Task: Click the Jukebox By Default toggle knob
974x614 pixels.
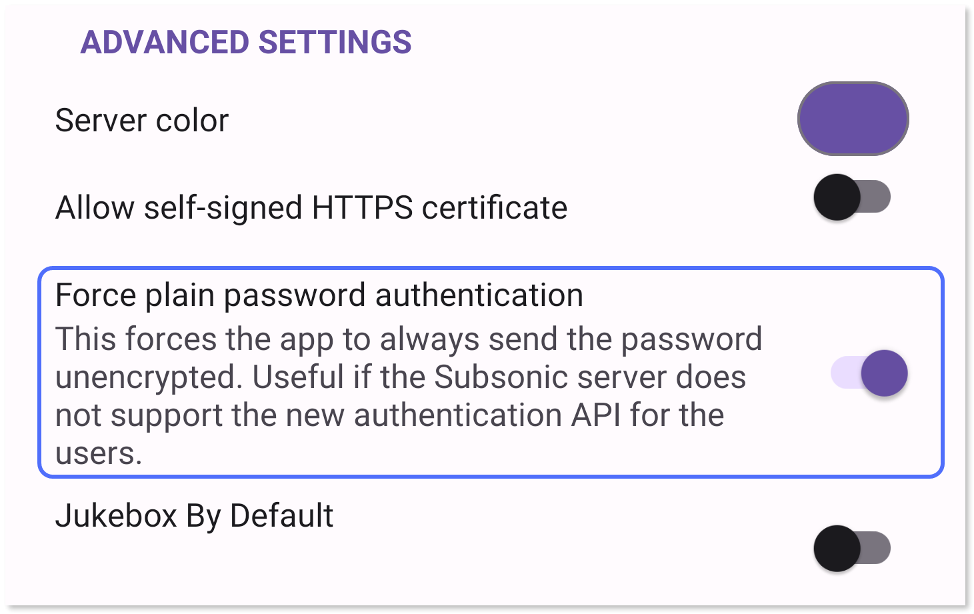Action: click(835, 548)
